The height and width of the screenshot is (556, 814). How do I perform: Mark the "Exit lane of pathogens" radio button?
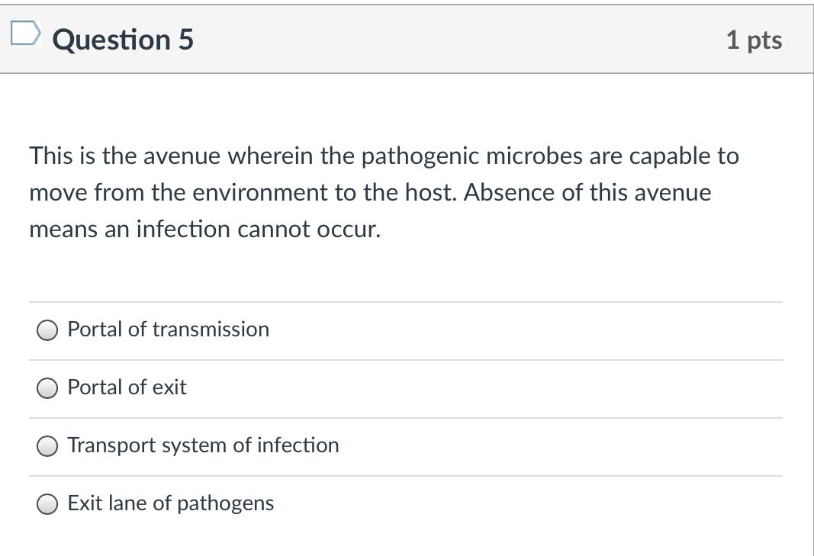click(x=47, y=504)
